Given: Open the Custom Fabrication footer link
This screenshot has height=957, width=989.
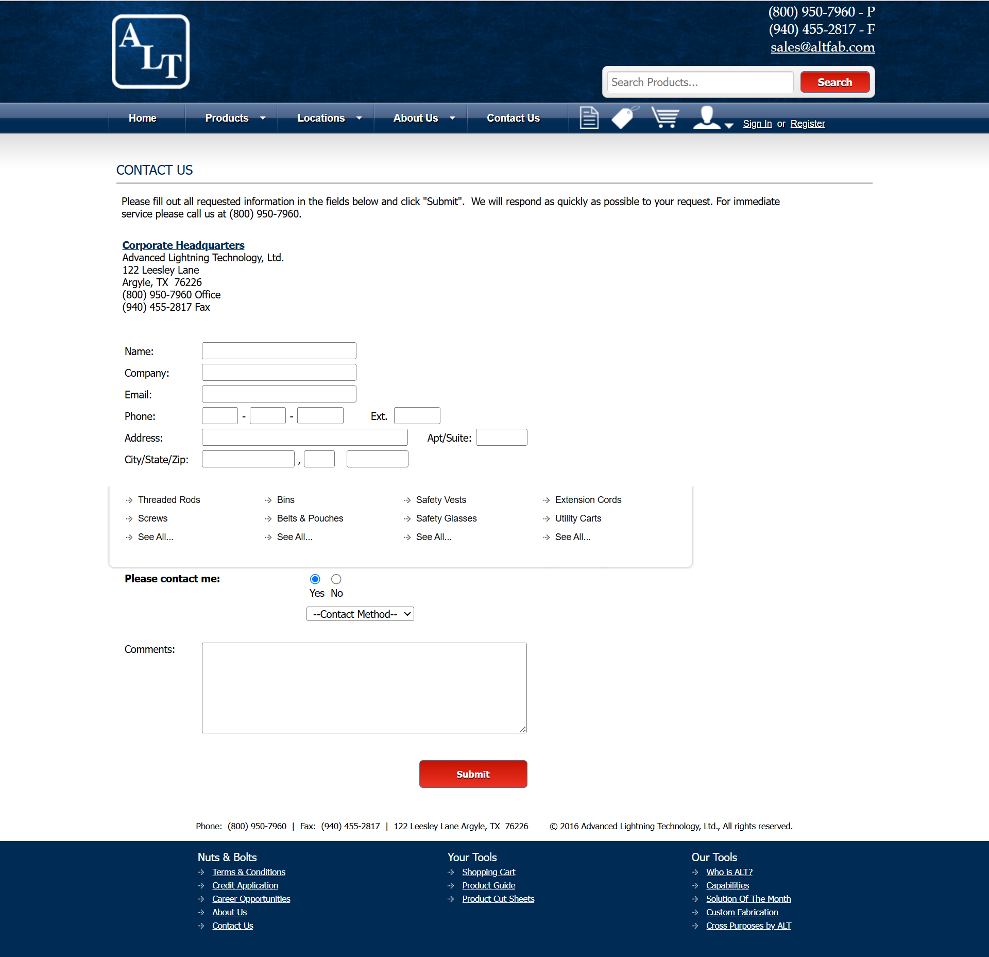Looking at the screenshot, I should click(742, 912).
